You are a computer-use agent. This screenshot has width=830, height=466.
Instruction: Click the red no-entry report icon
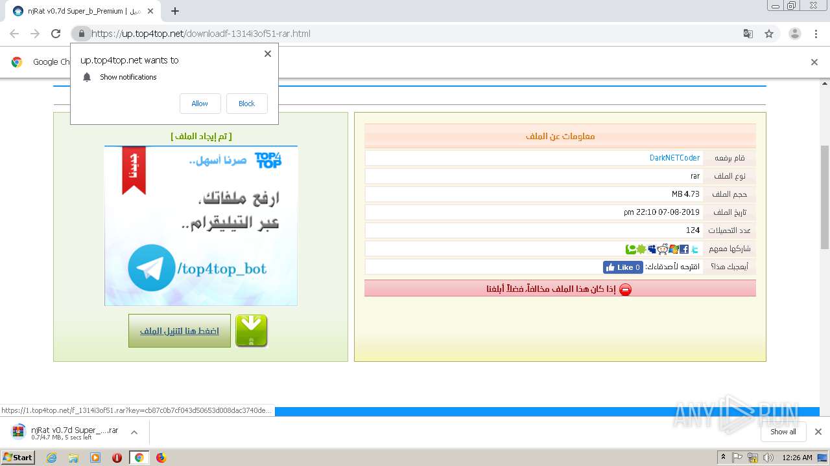pos(625,289)
